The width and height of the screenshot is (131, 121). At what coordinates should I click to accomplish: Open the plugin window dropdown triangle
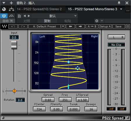click(4, 3)
